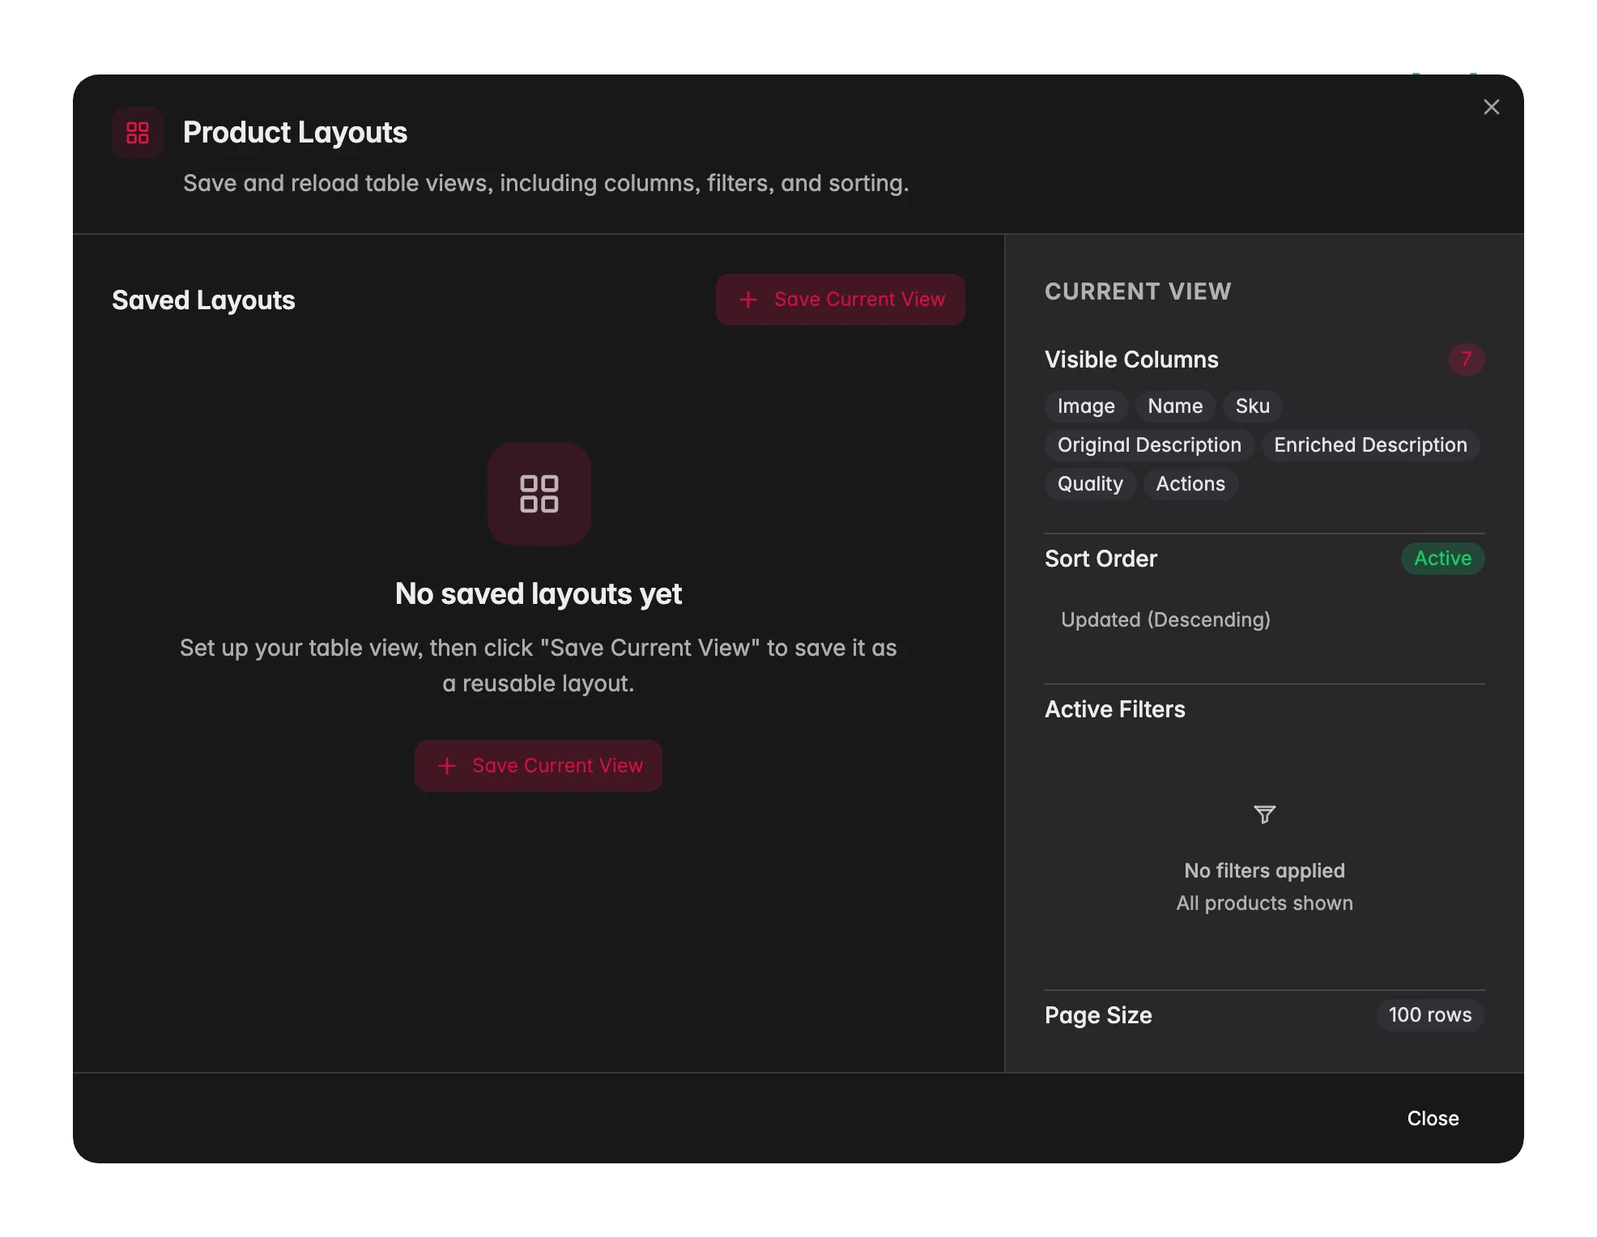Click the Enriched Description column chip

pos(1370,445)
